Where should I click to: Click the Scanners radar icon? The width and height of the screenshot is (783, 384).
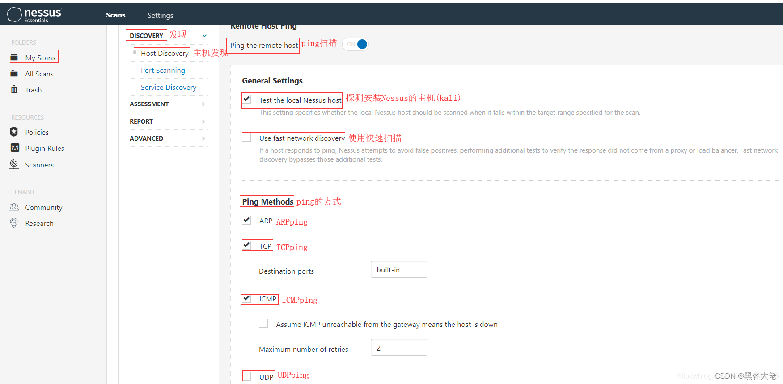click(14, 164)
